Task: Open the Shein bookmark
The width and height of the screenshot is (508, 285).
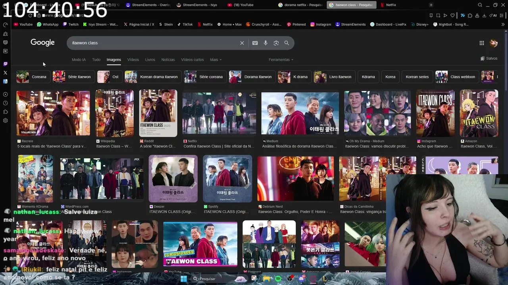Action: 165,25
